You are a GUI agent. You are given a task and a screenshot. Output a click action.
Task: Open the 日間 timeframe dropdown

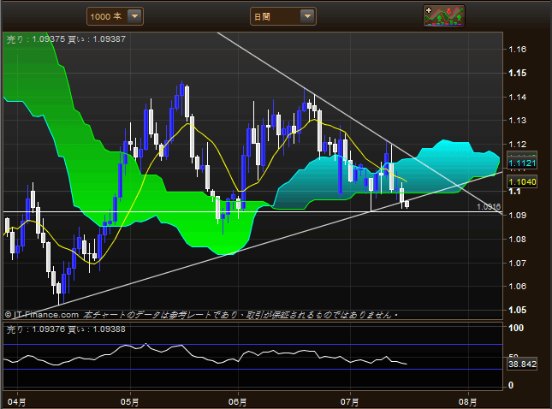[x=283, y=16]
